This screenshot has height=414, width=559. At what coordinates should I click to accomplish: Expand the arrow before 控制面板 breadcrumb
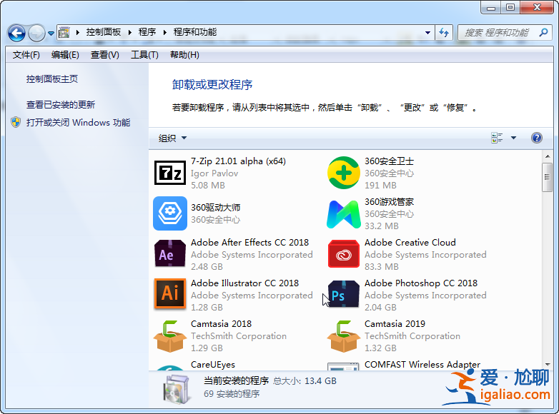(77, 32)
